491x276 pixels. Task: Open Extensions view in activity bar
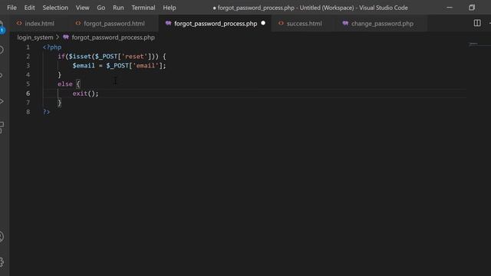coord(2,127)
